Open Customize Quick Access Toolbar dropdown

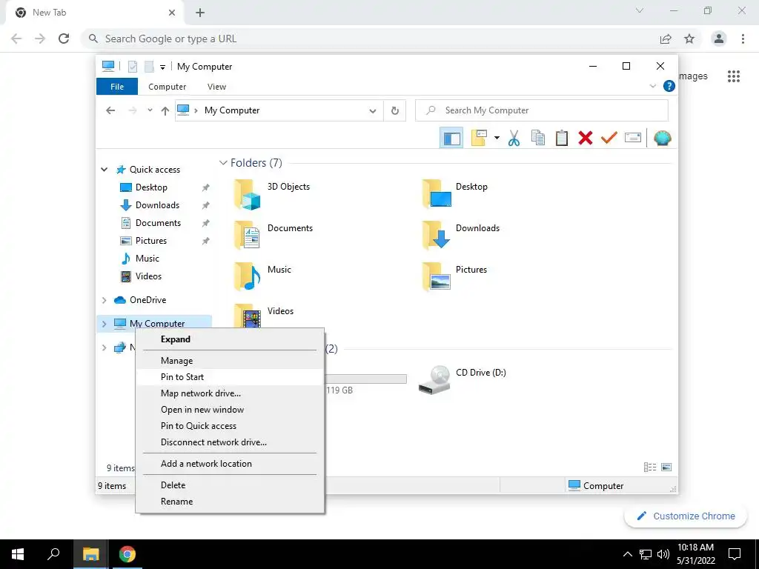[162, 67]
